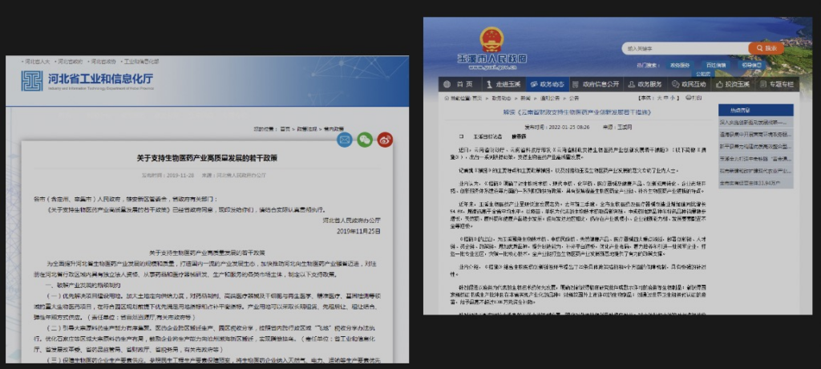The width and height of the screenshot is (821, 369).
Task: Click the Hebei department maze logo
Action: coord(32,80)
